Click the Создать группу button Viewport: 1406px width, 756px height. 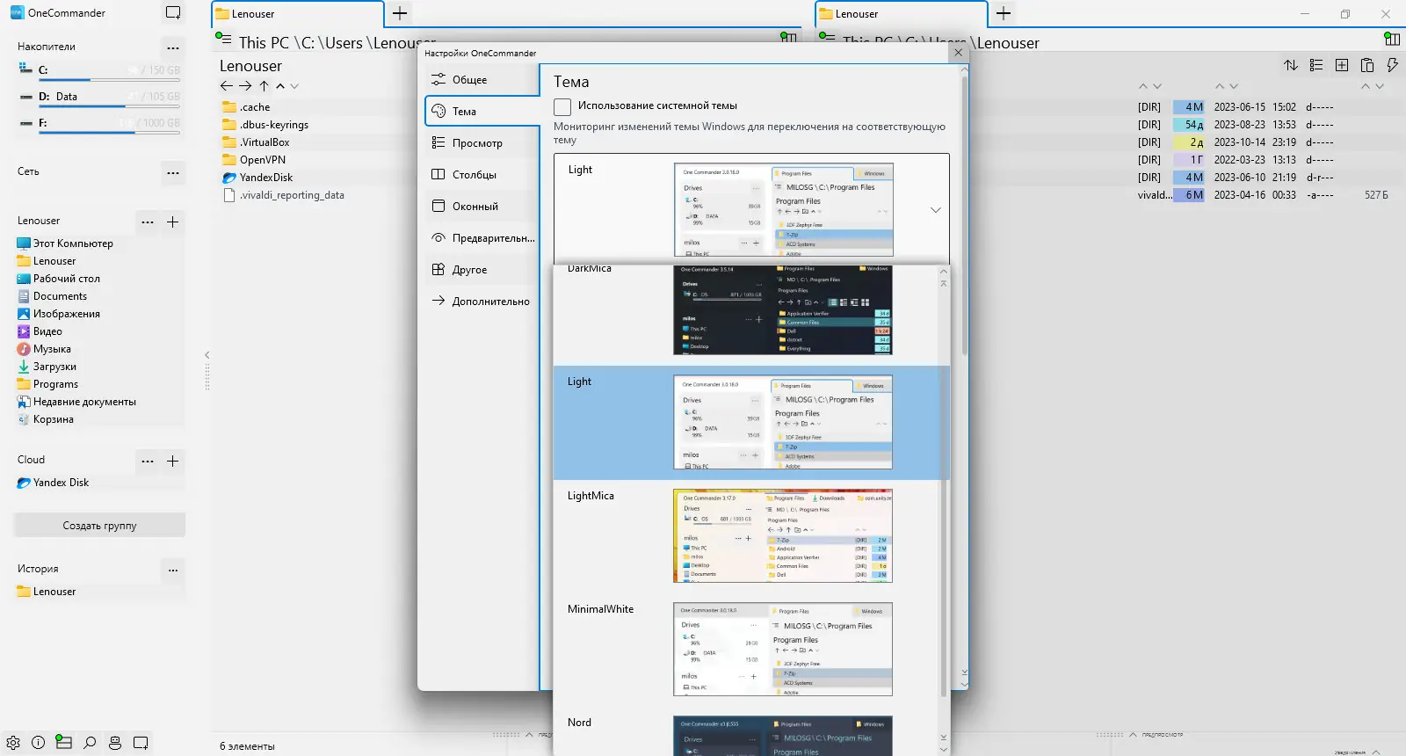99,526
